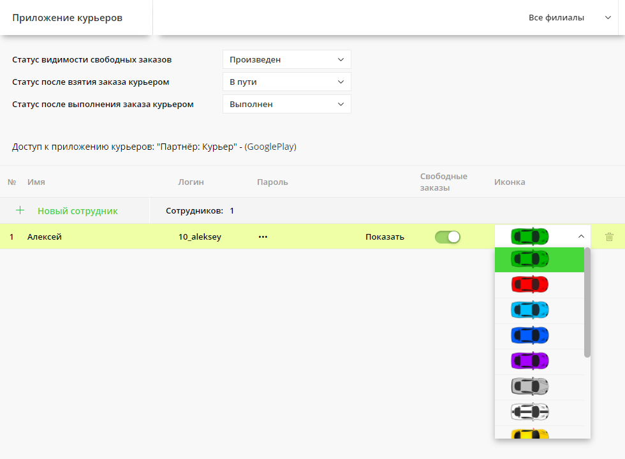Choose the gray car icon
The height and width of the screenshot is (459, 625).
coord(529,386)
